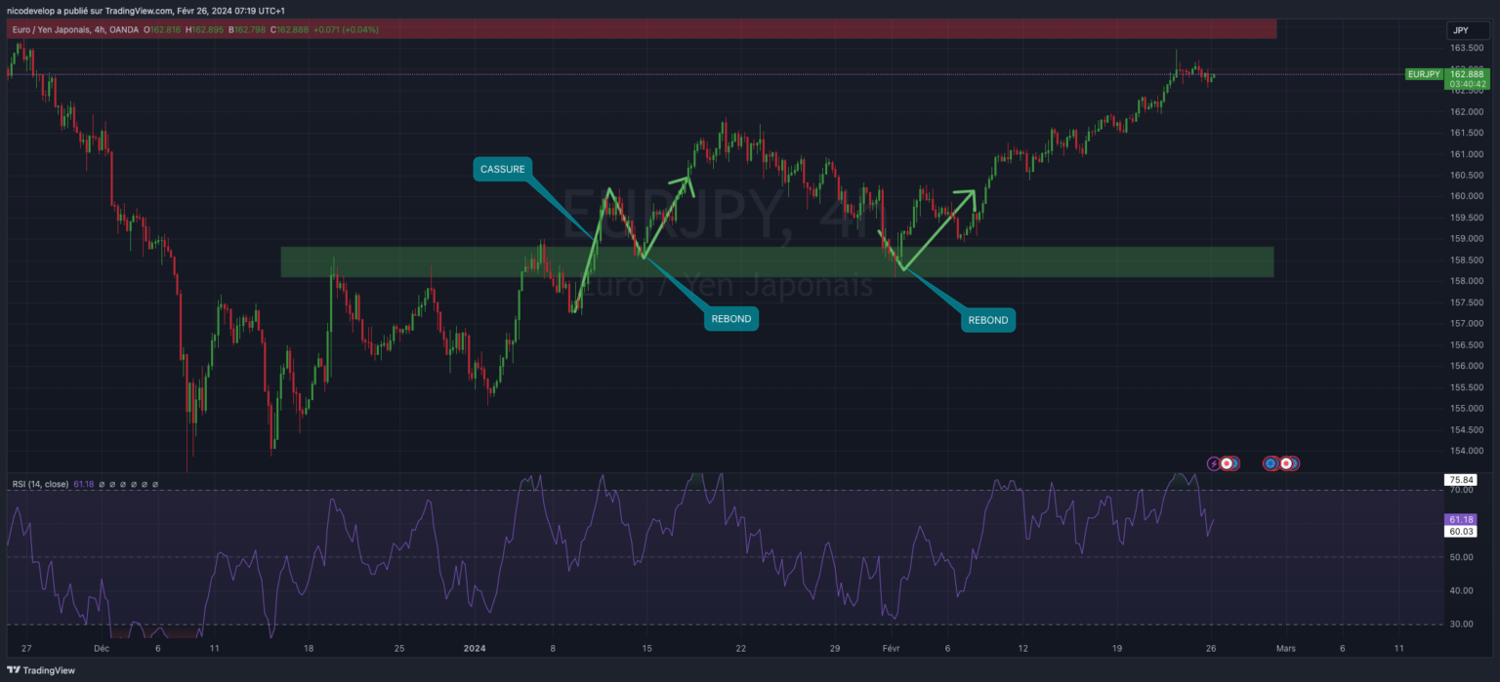Click the left REBOND annotation label
1500x682 pixels.
tap(730, 318)
